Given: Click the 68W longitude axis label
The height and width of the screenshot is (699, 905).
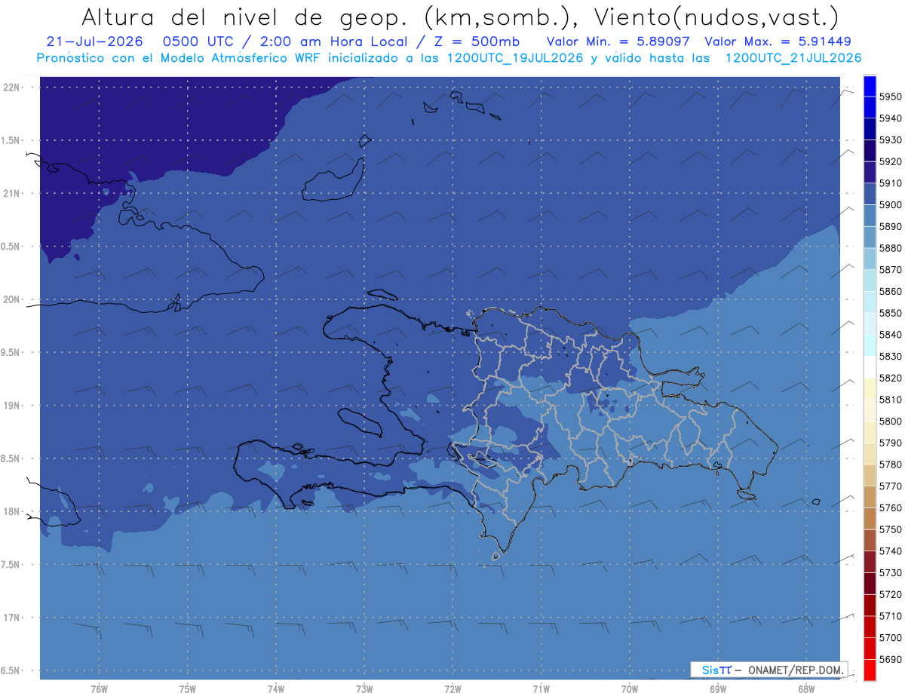Looking at the screenshot, I should tap(806, 689).
